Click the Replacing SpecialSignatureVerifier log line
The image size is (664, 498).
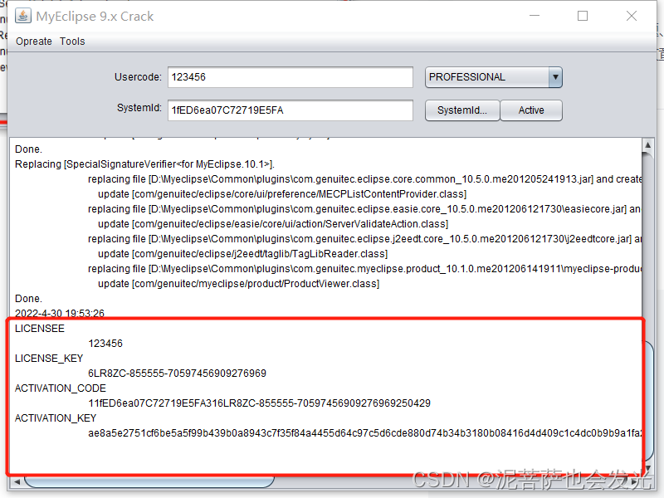click(x=144, y=164)
